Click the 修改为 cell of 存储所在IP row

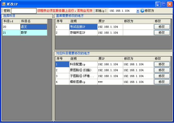(138, 33)
